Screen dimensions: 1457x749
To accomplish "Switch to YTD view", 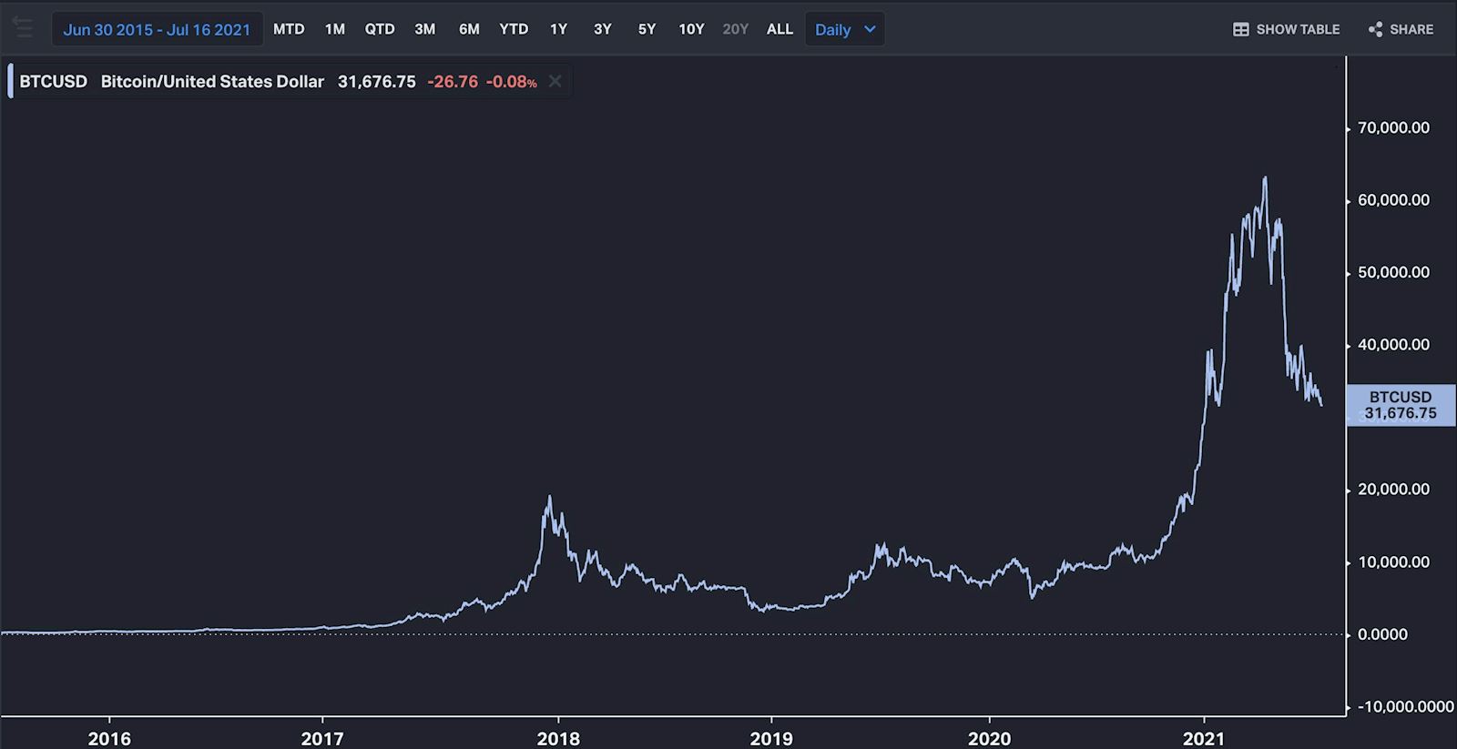I will (514, 29).
